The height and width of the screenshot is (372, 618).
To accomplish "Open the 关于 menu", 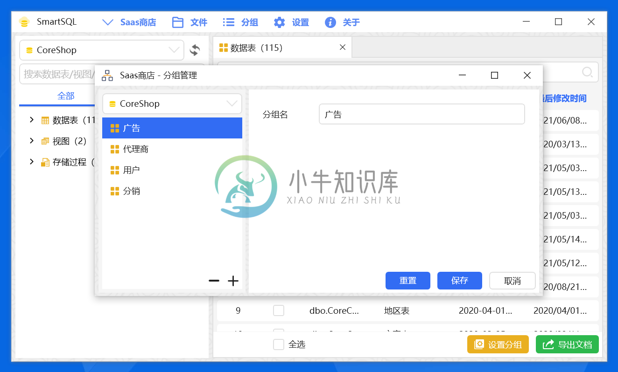I will tap(342, 22).
